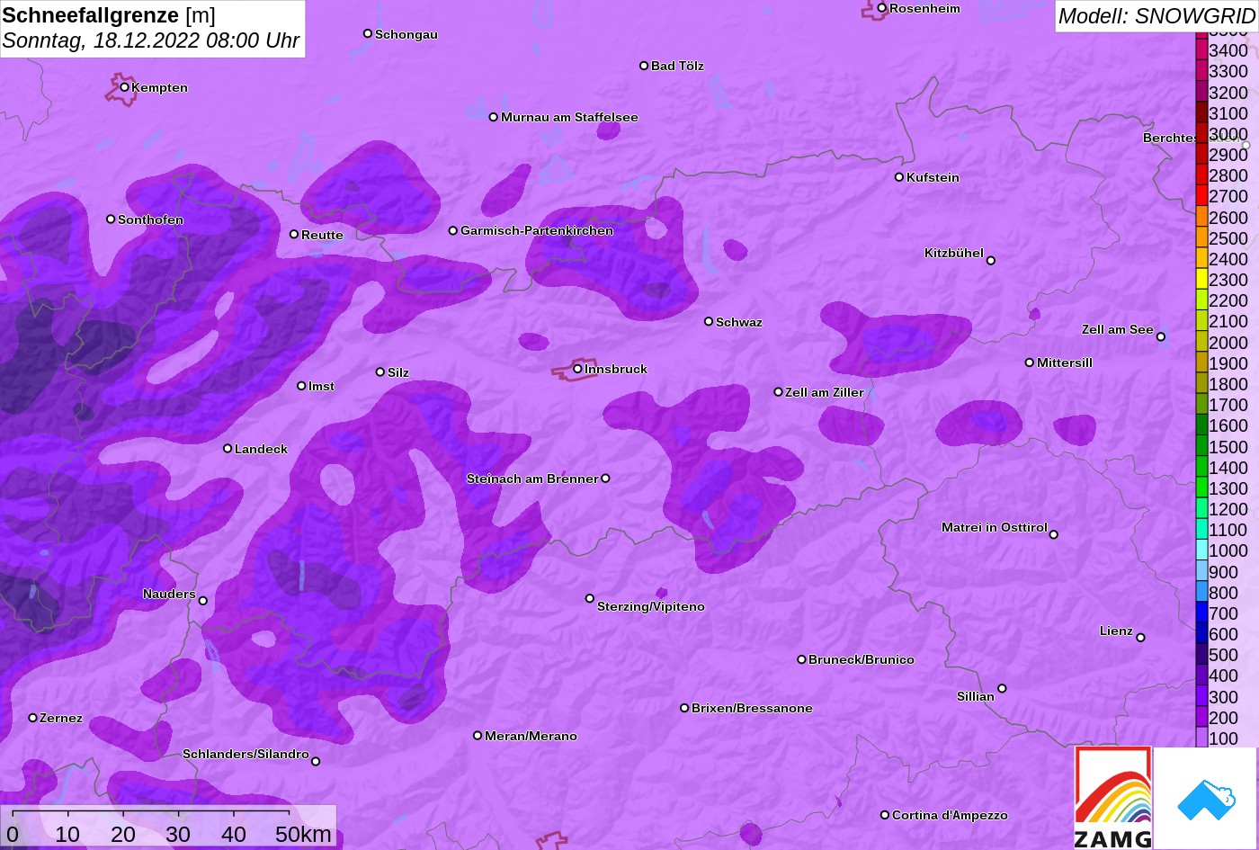The height and width of the screenshot is (850, 1259).
Task: Select the Kufstein marker circle
Action: tap(899, 177)
